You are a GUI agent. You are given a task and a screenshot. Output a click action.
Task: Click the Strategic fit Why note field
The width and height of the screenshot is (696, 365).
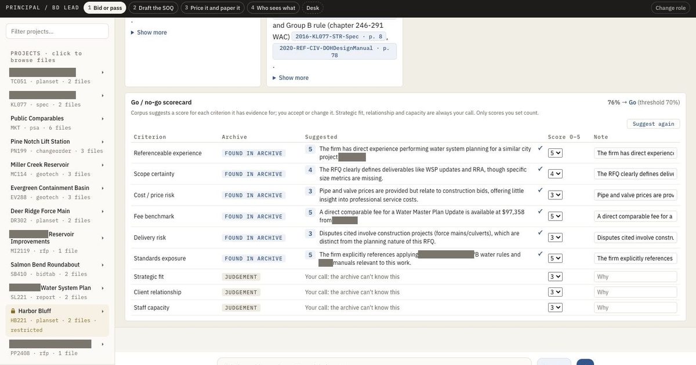point(636,276)
